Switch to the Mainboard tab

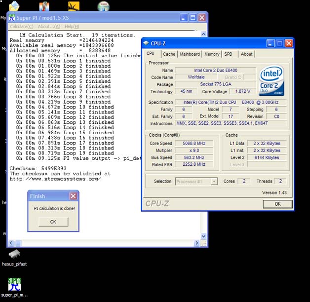click(x=190, y=54)
